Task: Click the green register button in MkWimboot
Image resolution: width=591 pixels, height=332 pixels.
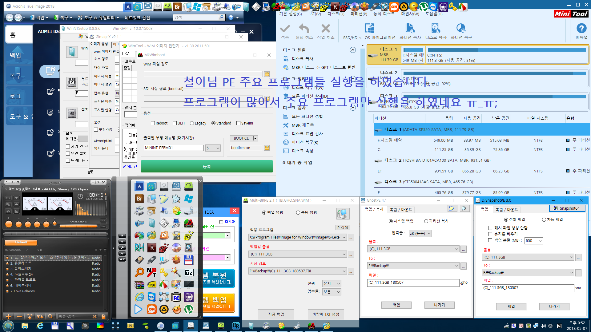Action: click(x=207, y=166)
